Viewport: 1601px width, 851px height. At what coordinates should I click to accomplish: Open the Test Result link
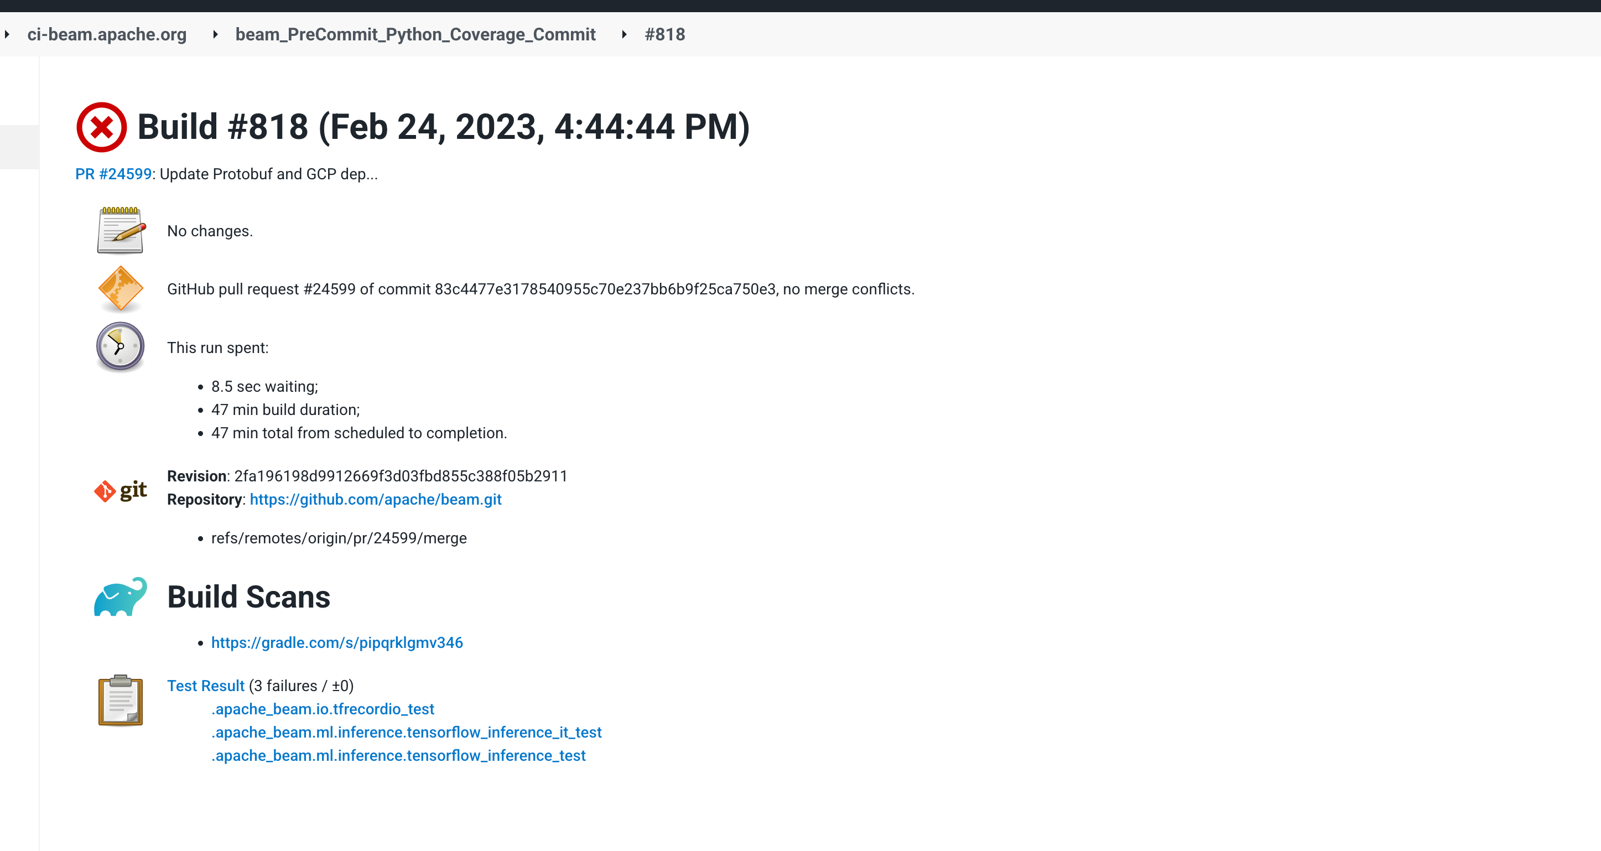206,686
